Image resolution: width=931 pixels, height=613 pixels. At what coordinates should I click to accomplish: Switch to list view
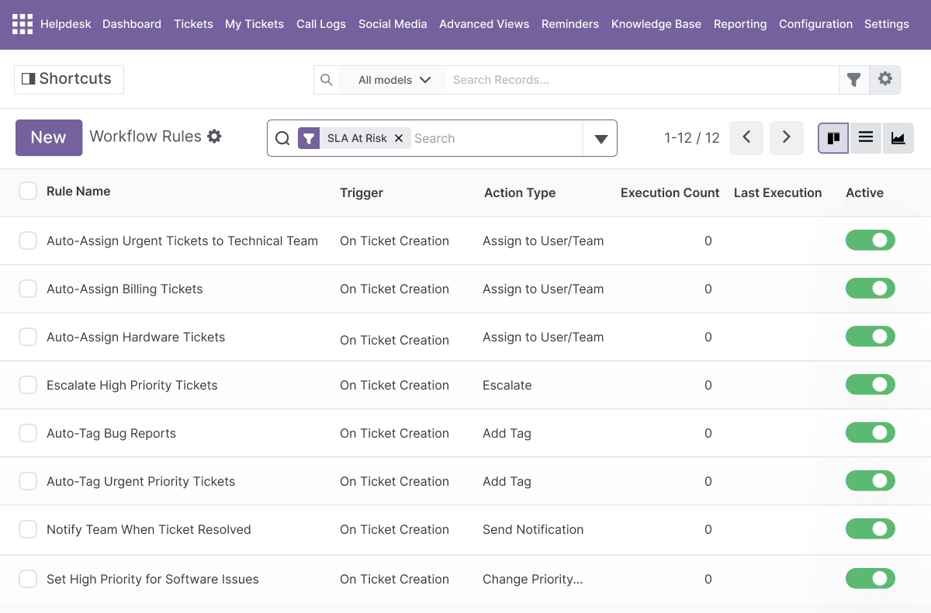click(x=866, y=138)
